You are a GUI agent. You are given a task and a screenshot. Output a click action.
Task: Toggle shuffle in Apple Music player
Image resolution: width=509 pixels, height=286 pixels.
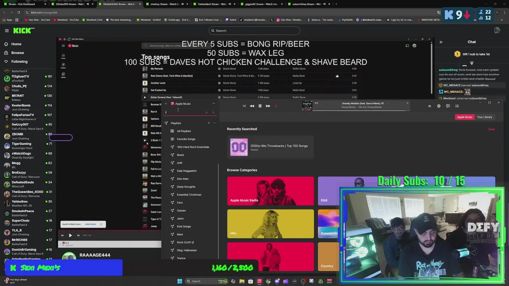[x=244, y=106]
